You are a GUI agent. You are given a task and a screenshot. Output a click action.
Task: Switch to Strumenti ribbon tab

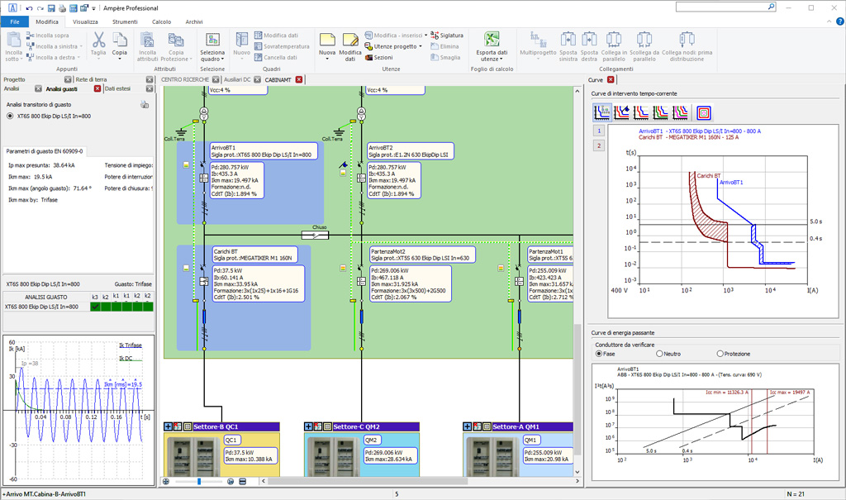pyautogui.click(x=125, y=21)
